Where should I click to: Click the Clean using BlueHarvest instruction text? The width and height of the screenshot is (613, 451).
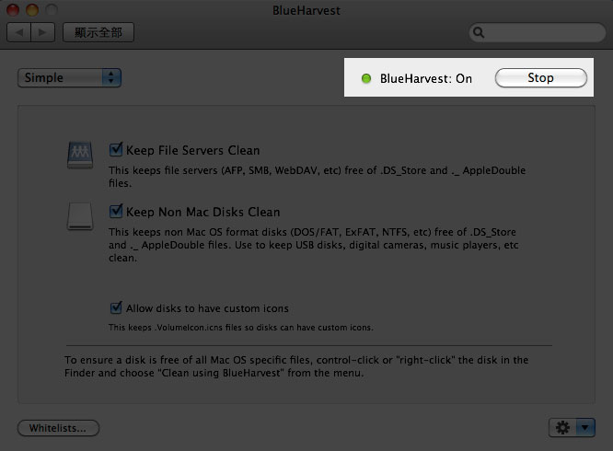coord(296,366)
